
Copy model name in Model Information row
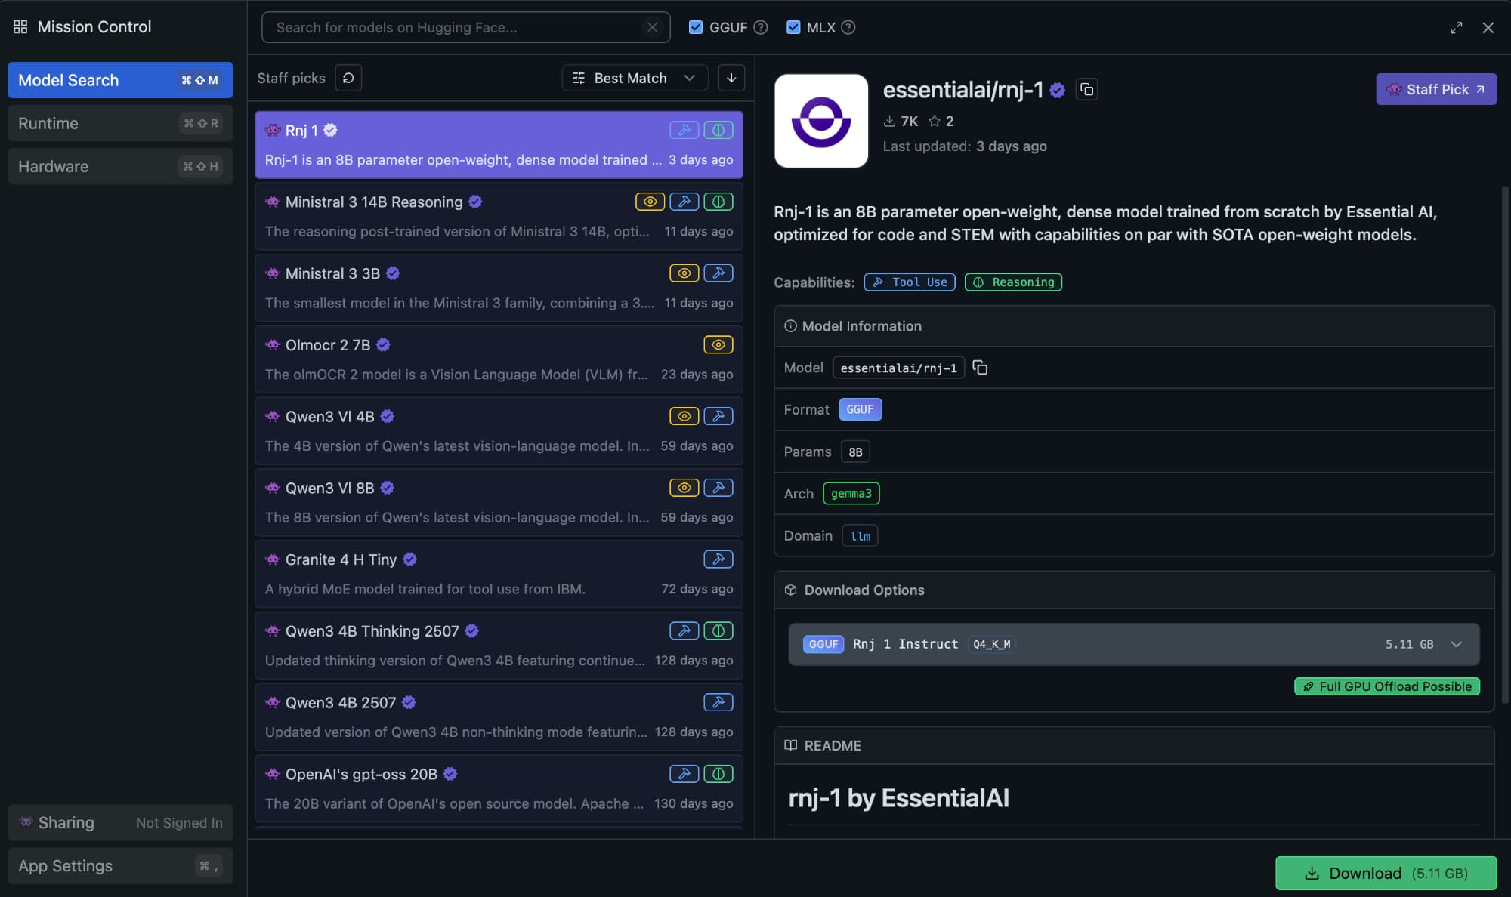click(x=980, y=368)
